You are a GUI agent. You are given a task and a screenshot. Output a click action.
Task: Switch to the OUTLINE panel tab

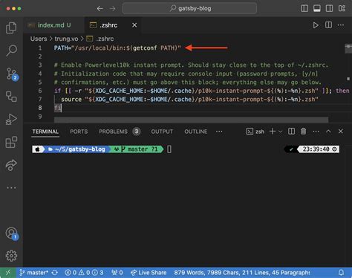(x=196, y=132)
